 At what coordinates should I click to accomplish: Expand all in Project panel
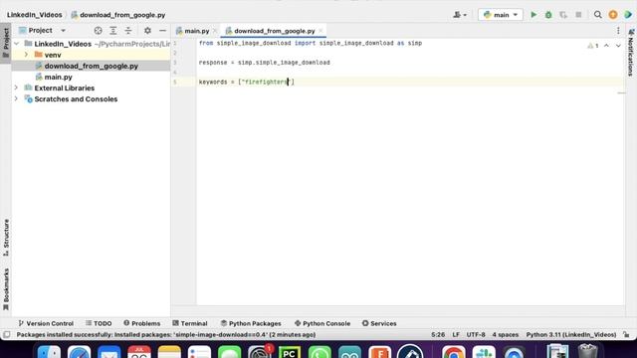point(112,31)
